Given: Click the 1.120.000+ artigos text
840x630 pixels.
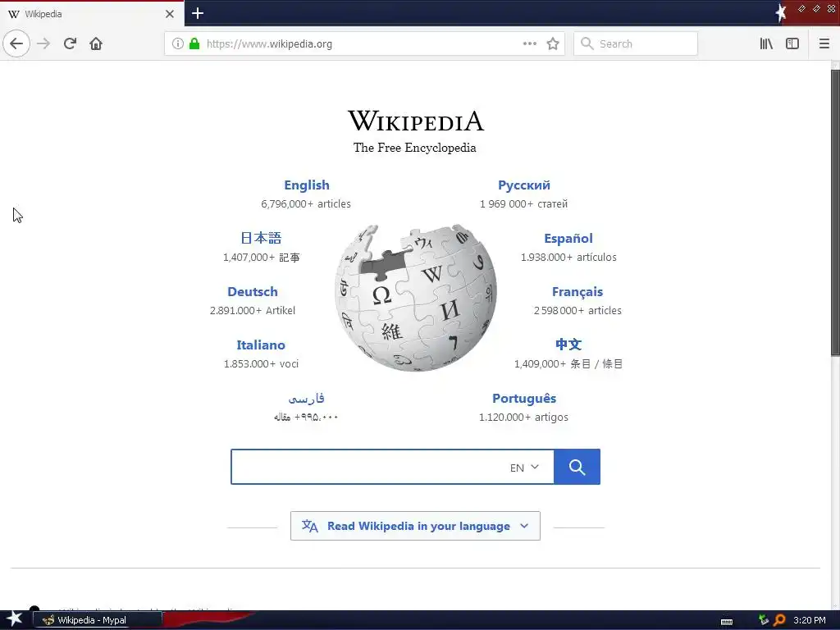Looking at the screenshot, I should coord(523,417).
